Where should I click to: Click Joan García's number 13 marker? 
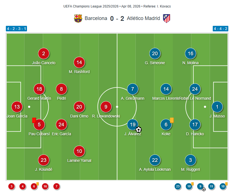click(x=17, y=107)
